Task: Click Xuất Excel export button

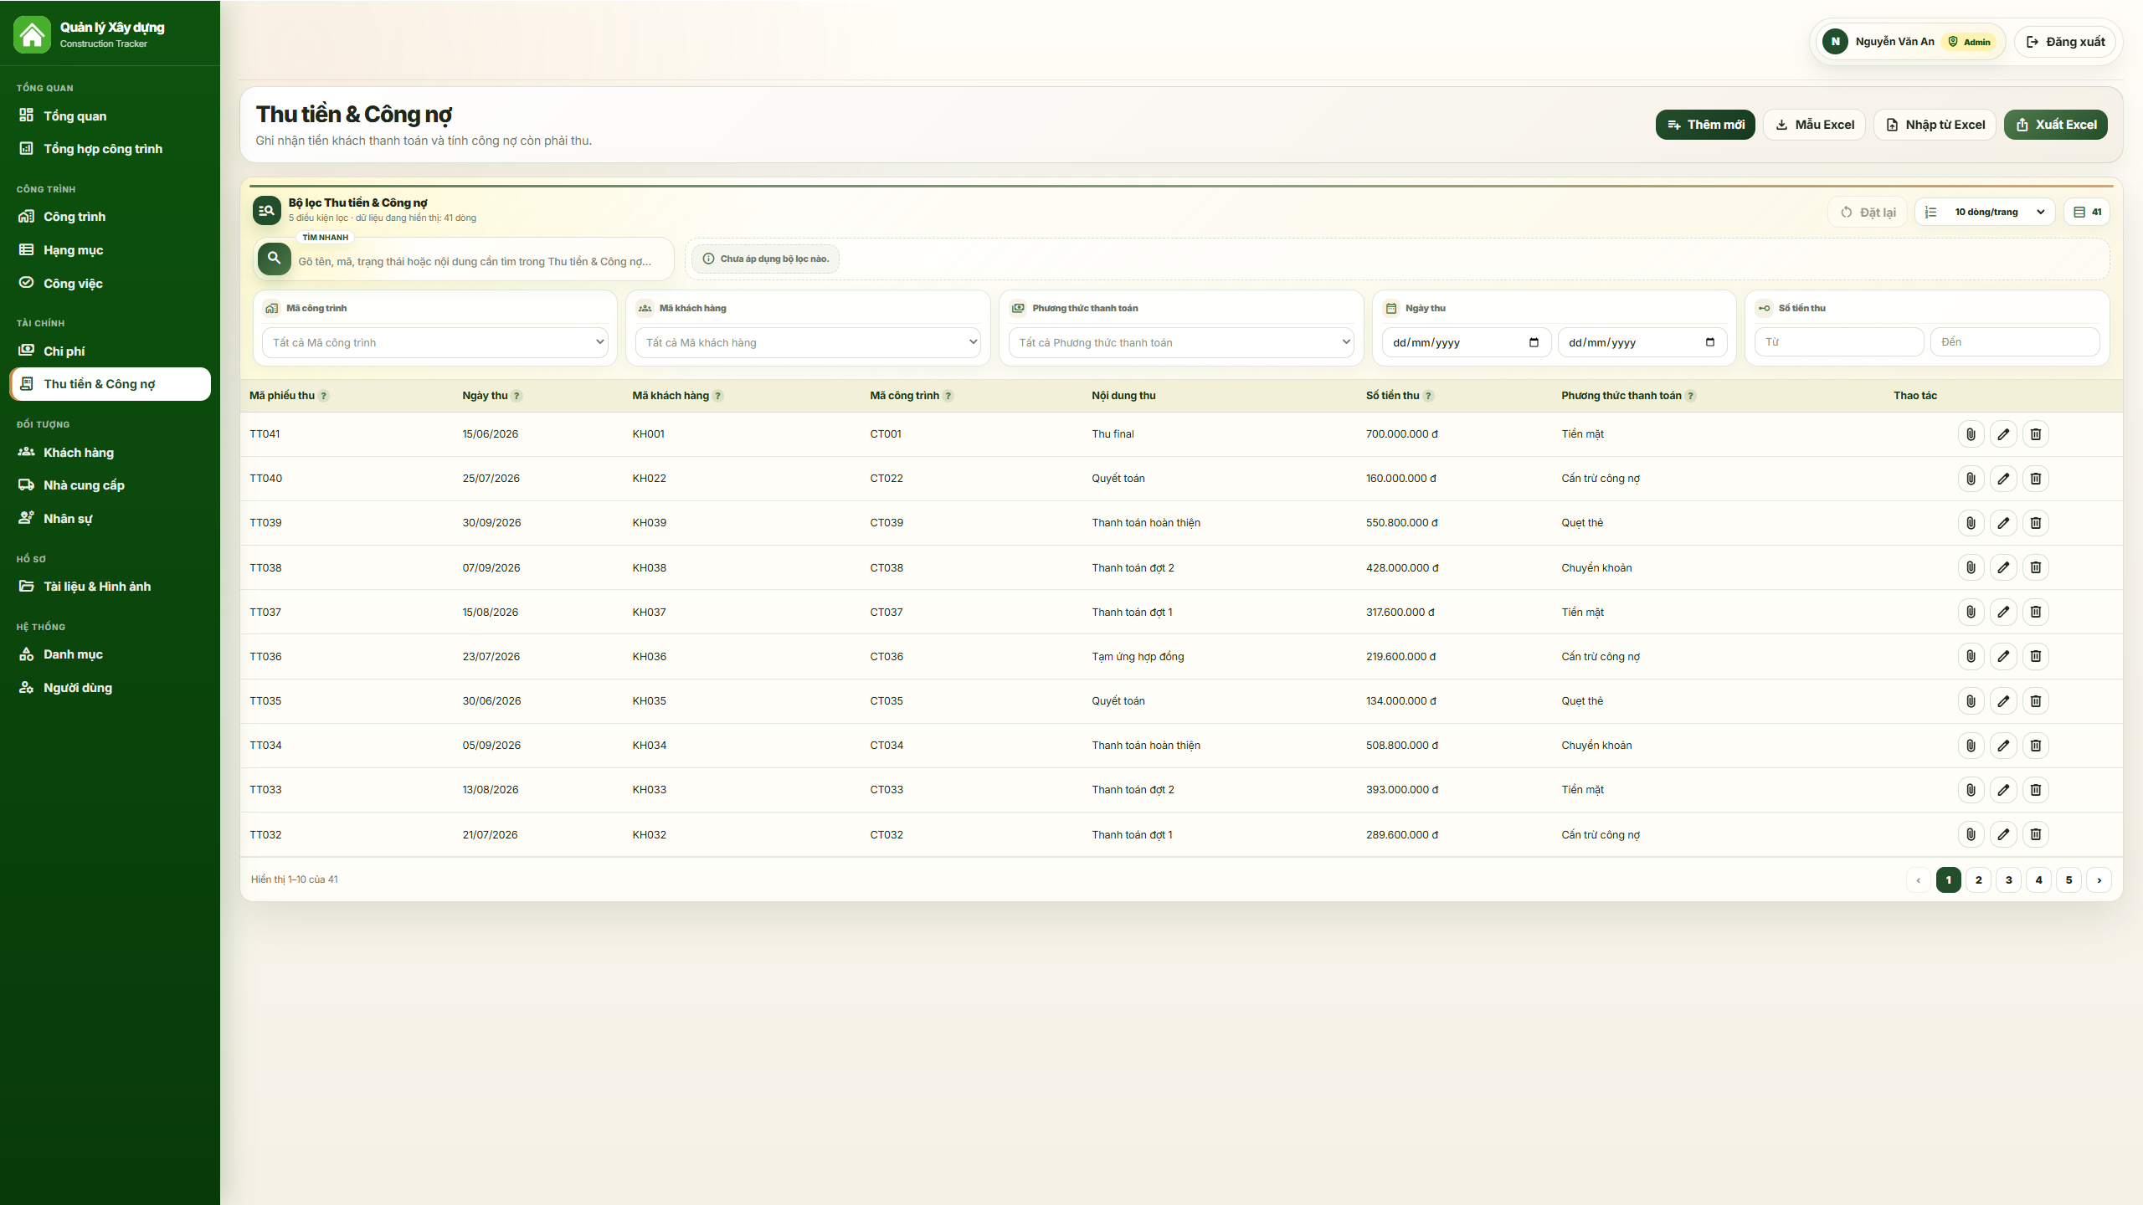Action: tap(2055, 125)
